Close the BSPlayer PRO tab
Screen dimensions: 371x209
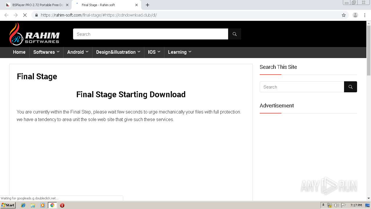coord(67,5)
